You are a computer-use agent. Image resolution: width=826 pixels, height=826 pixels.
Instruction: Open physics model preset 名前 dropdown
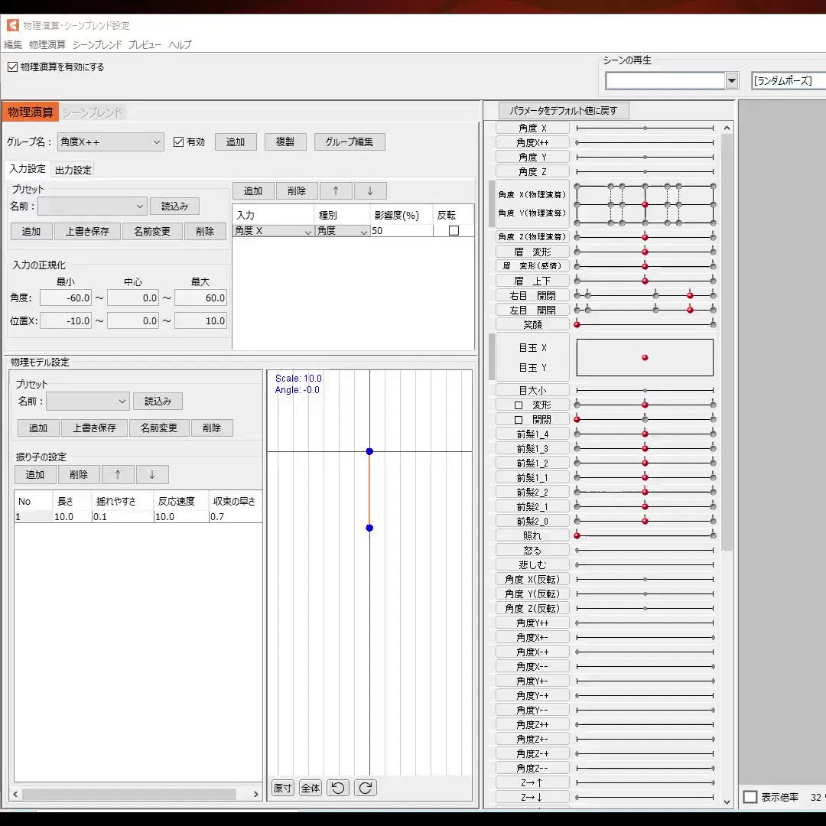click(87, 402)
